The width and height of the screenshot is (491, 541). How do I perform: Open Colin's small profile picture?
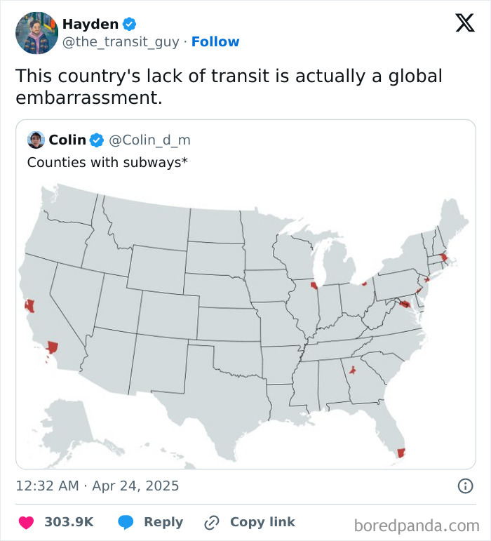coord(36,140)
